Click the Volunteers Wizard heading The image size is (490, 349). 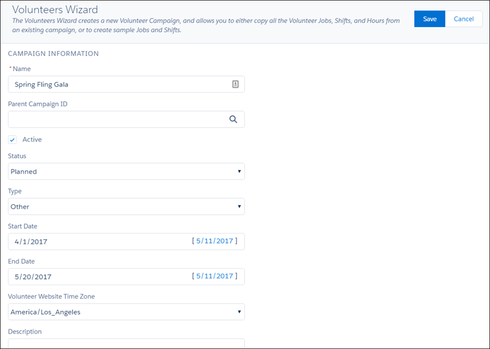(x=55, y=9)
